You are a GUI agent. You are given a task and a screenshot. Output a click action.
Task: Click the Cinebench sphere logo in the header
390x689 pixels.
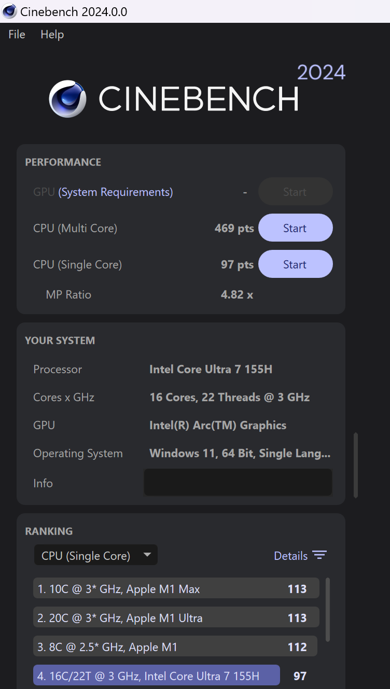68,99
